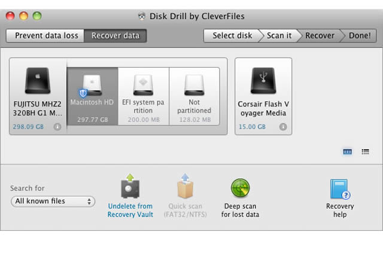
Task: Open Recovery help book icon
Action: [x=339, y=189]
